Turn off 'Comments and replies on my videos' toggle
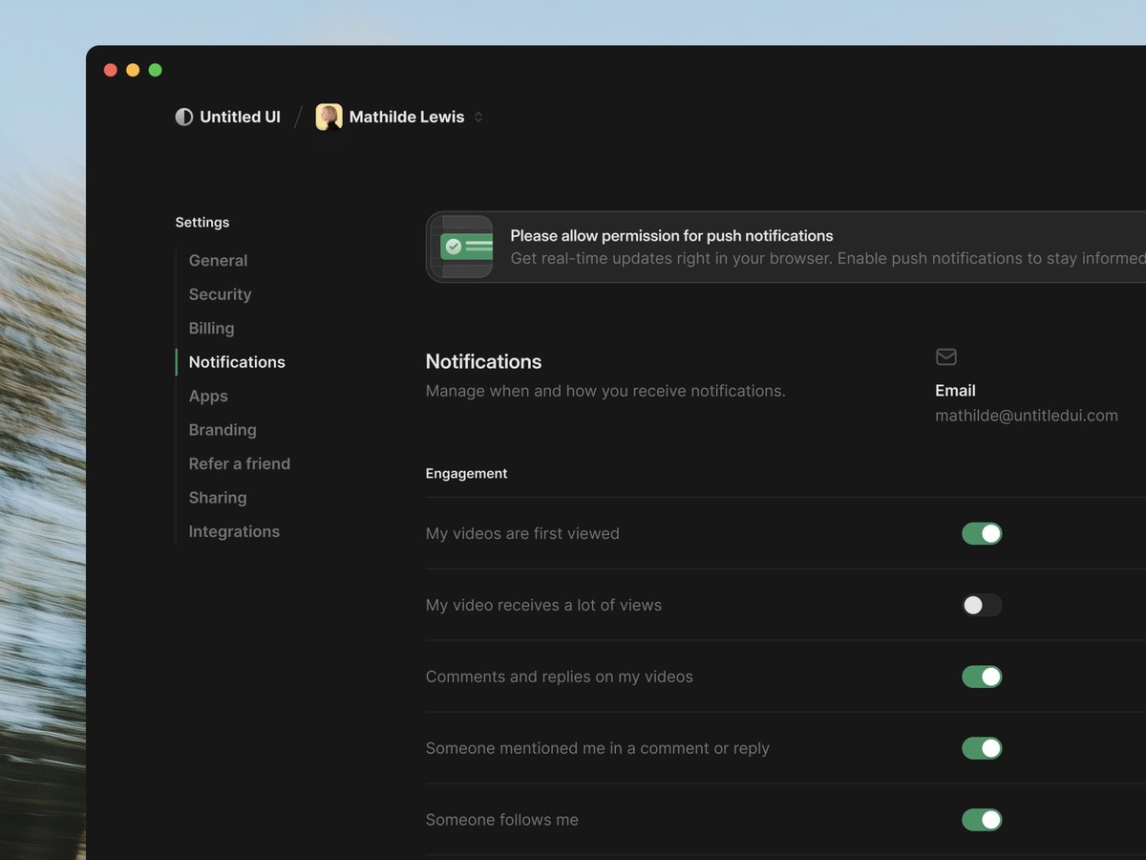This screenshot has width=1146, height=860. [x=982, y=677]
